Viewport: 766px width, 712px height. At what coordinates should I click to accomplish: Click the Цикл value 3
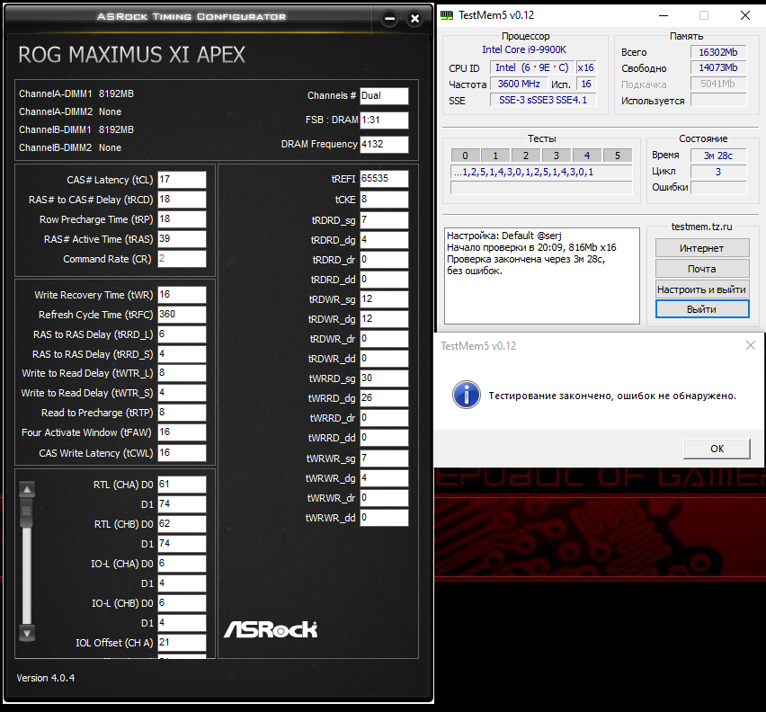(x=718, y=172)
